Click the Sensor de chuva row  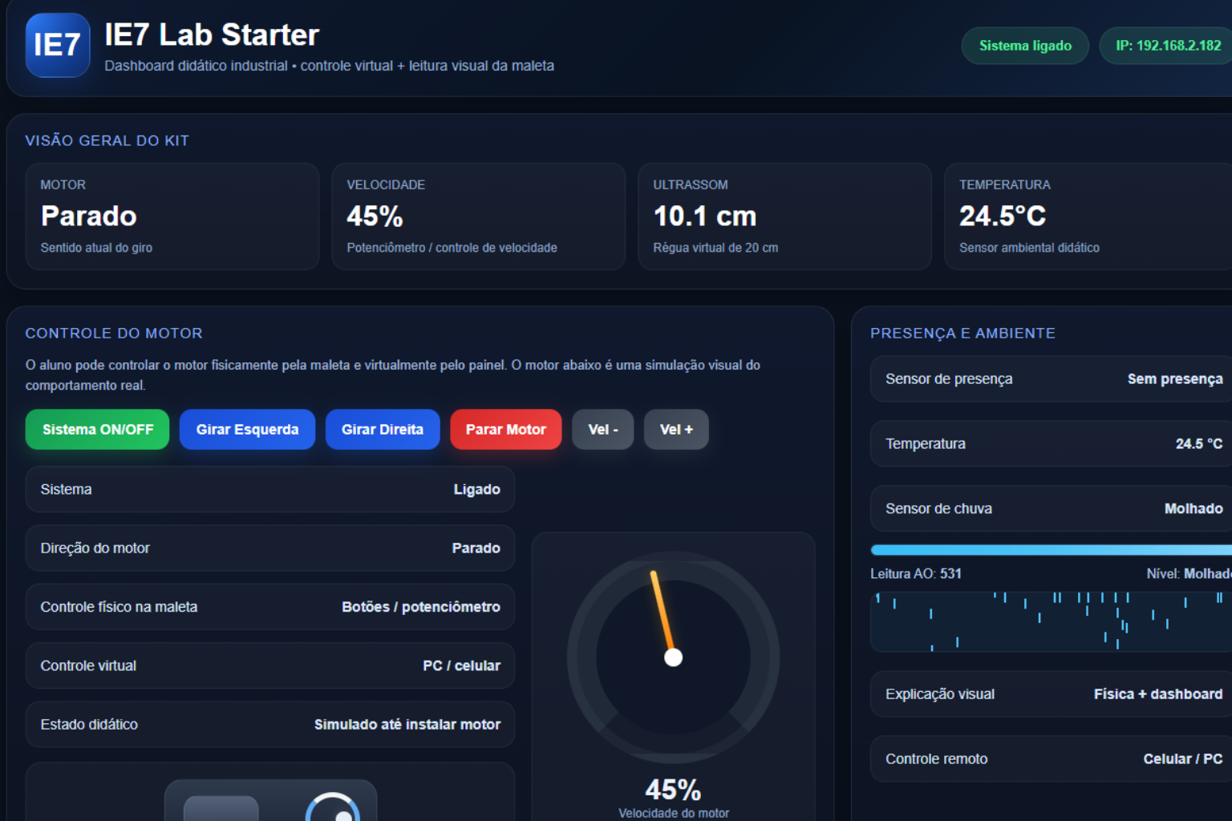pyautogui.click(x=1051, y=508)
